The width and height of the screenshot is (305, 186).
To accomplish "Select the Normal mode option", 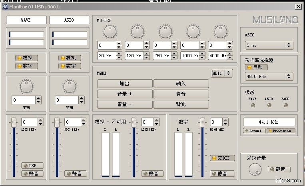I will (254, 131).
